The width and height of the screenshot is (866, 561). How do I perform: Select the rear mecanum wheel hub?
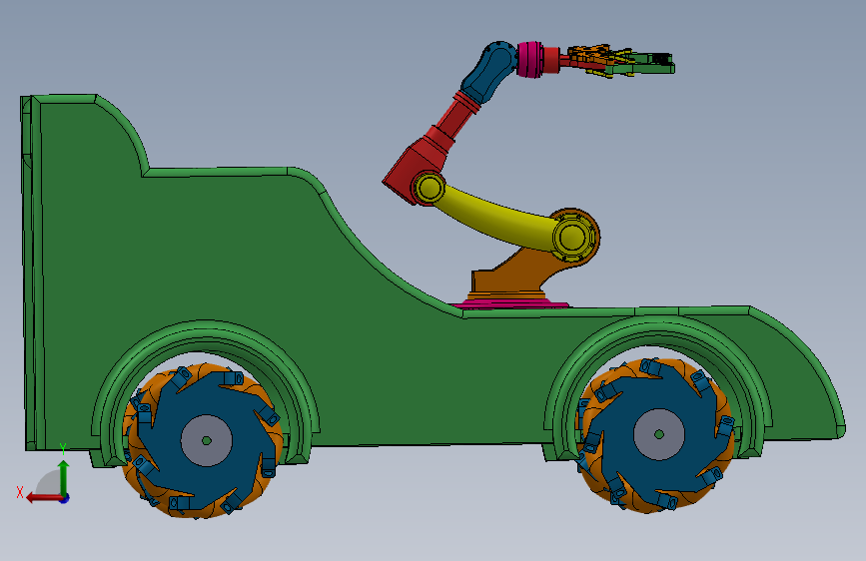(207, 440)
